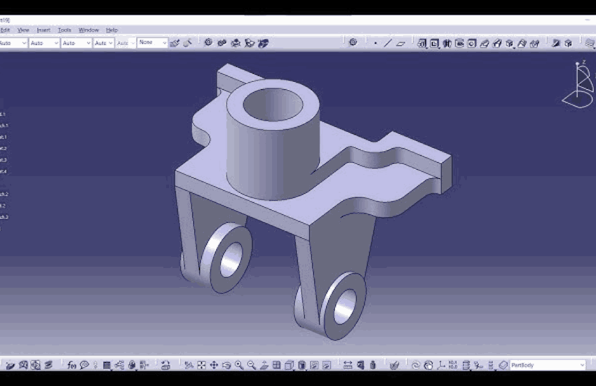Open the None layer dropdown
The height and width of the screenshot is (386, 596).
click(152, 43)
